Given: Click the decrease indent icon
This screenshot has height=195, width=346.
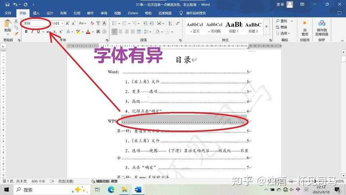Looking at the screenshot, I should 145,23.
